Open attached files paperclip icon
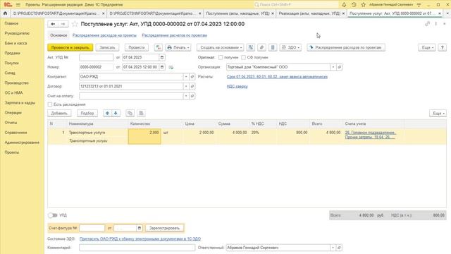Screen dimensions: 451x254 pyautogui.click(x=261, y=47)
